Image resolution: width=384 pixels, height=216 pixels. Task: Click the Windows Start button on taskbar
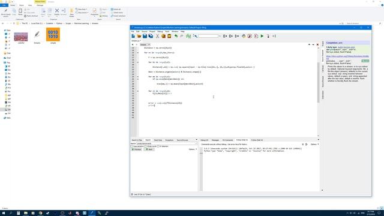[x=4, y=213]
